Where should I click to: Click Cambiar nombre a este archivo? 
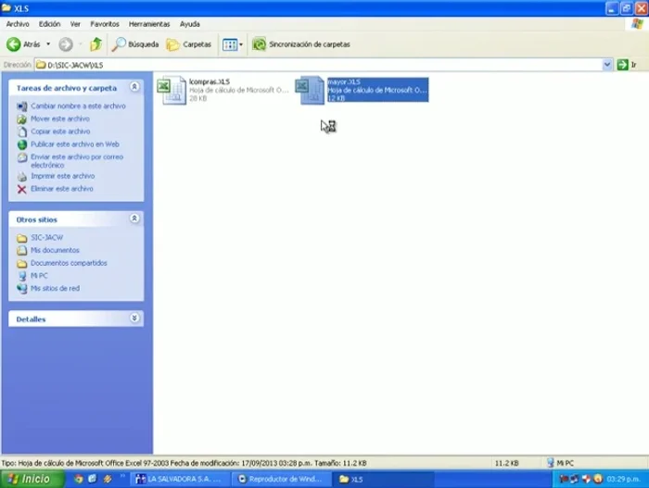coord(78,106)
